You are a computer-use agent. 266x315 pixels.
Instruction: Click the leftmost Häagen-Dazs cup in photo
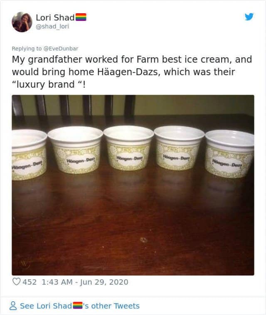(x=30, y=155)
